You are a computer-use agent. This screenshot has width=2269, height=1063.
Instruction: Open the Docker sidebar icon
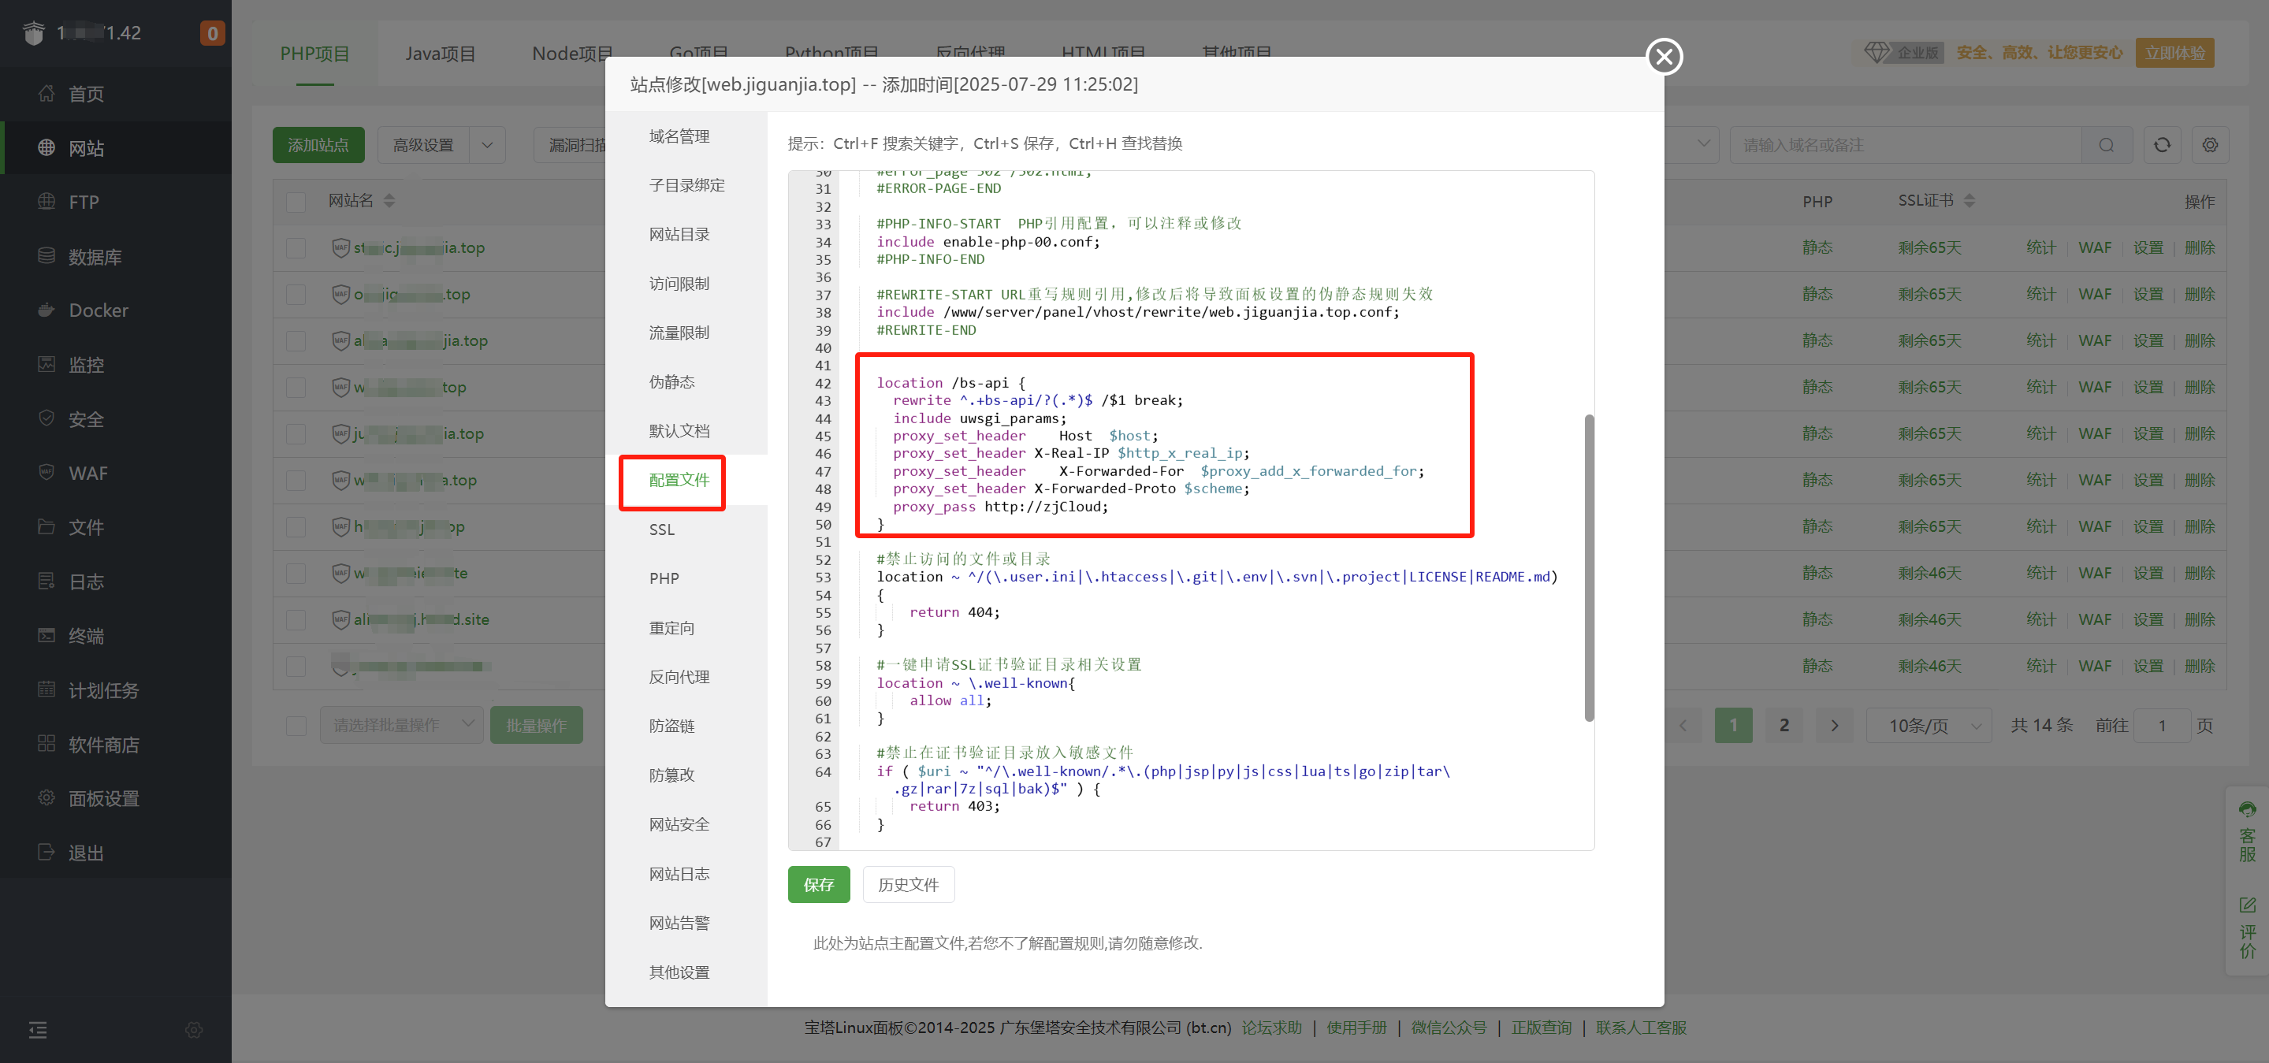pyautogui.click(x=46, y=310)
